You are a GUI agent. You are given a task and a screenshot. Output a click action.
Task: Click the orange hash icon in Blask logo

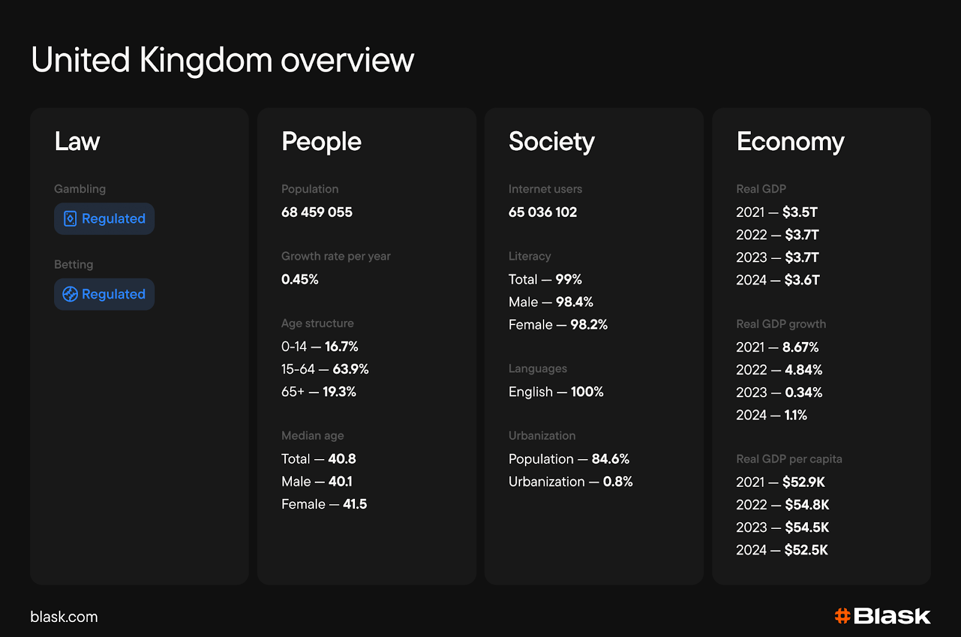(843, 616)
